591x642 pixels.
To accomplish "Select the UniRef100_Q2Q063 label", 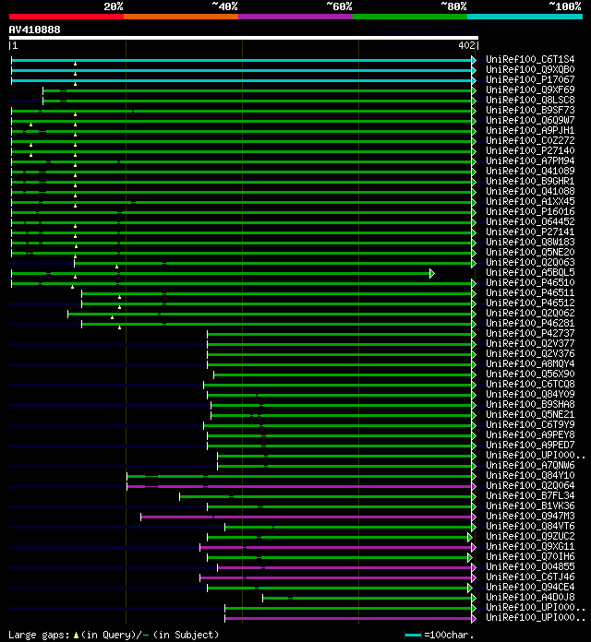I will (x=530, y=263).
